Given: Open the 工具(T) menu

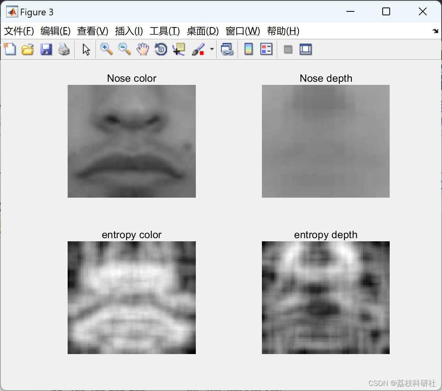Looking at the screenshot, I should [165, 31].
